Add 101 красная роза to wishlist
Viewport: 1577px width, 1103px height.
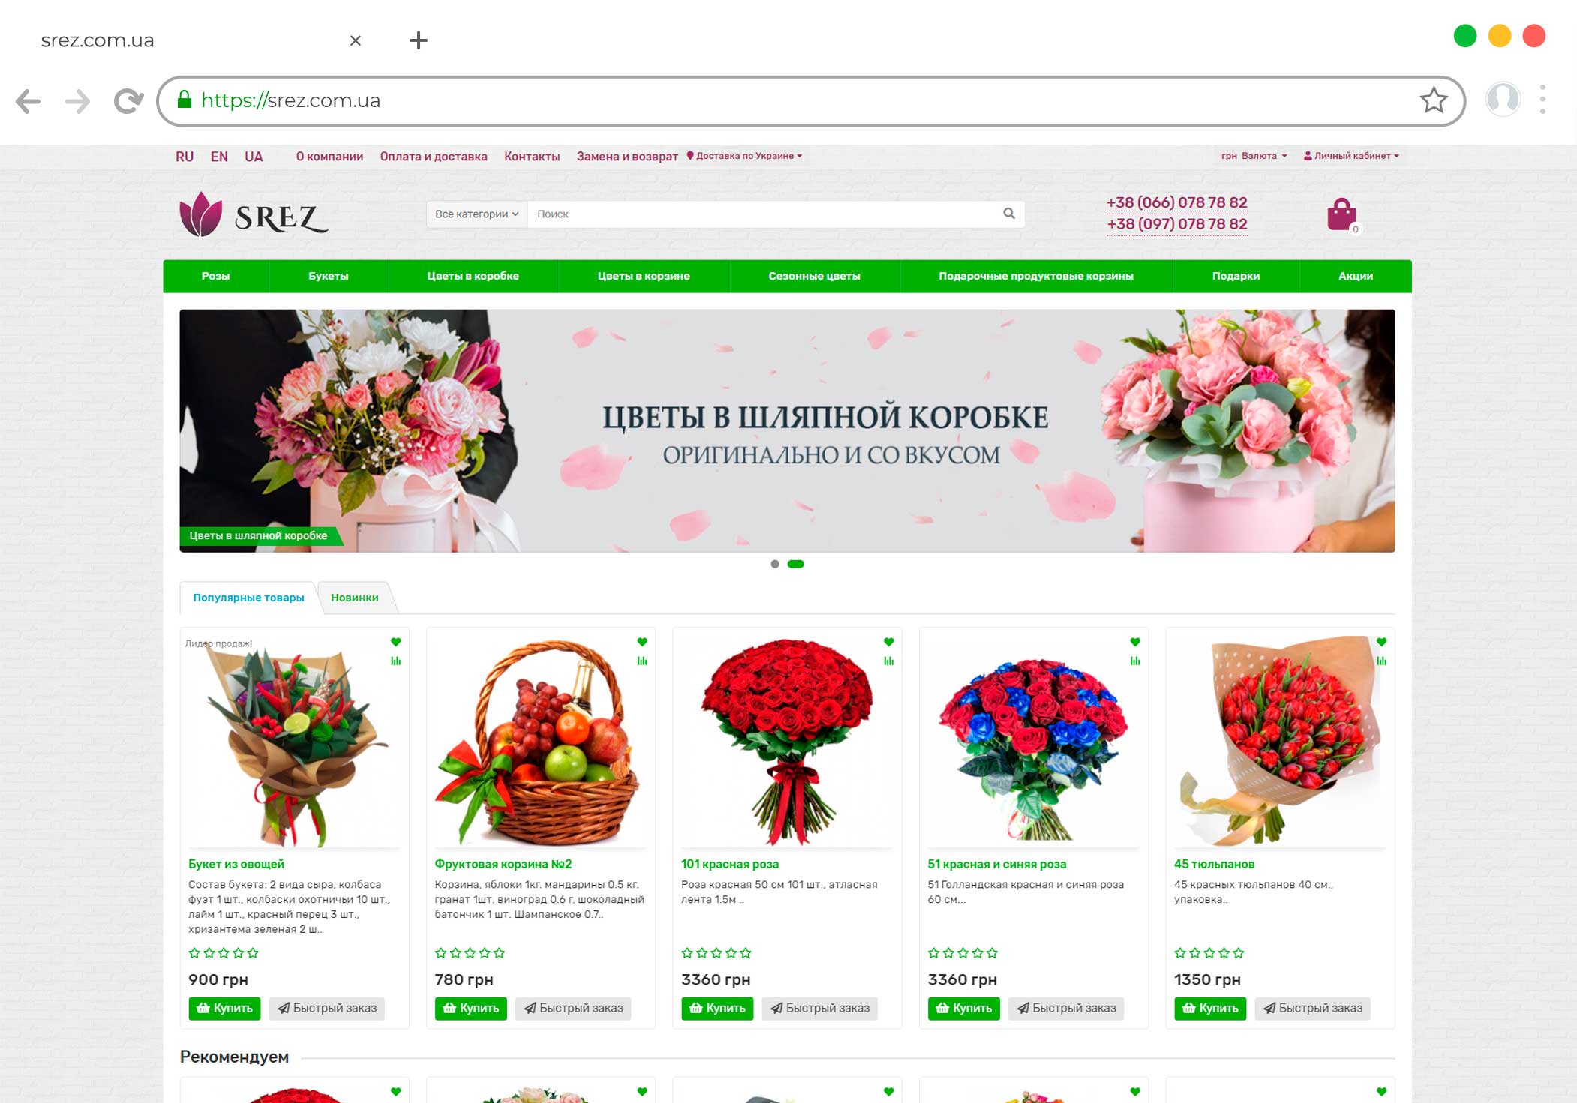click(x=888, y=642)
